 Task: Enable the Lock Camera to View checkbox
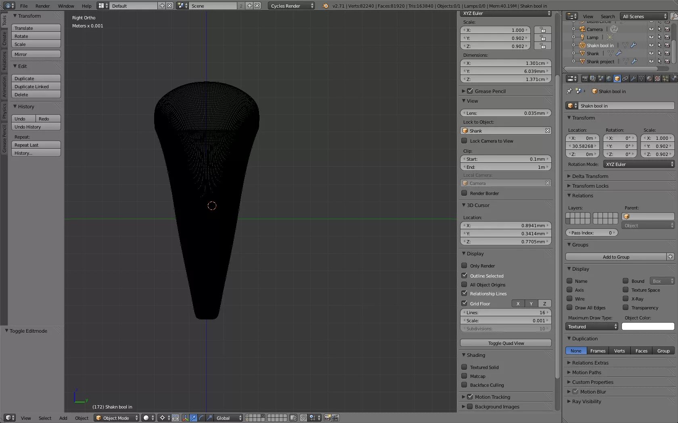pos(464,141)
